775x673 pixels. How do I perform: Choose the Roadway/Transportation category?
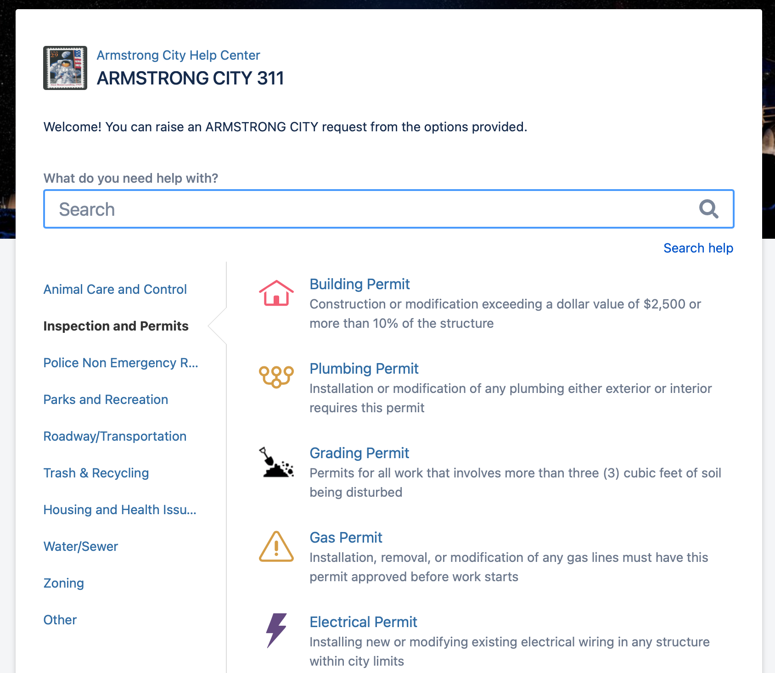point(115,436)
